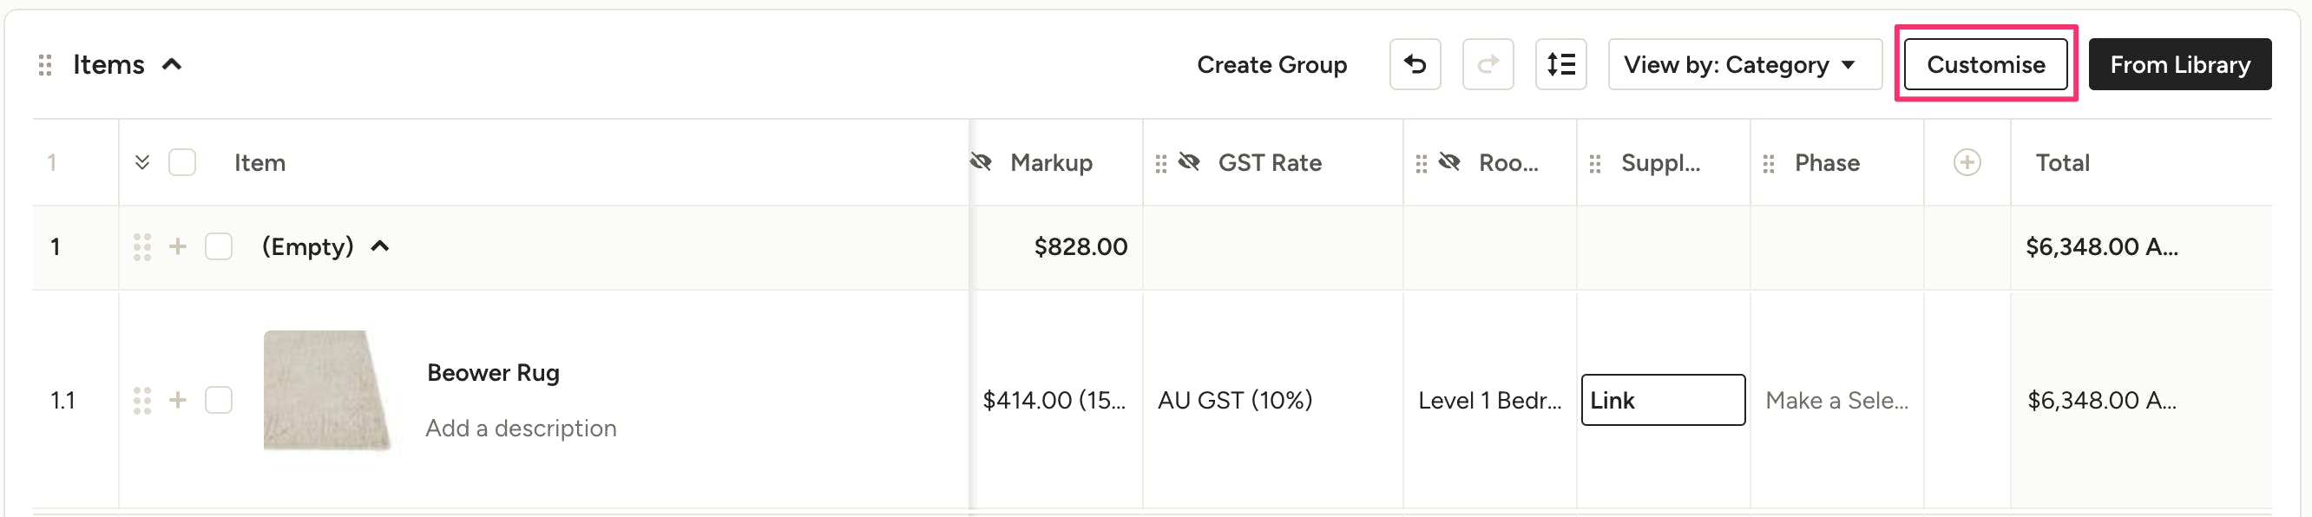Open the Phase 'Make a Selection' dropdown
The image size is (2312, 517).
[x=1836, y=400]
